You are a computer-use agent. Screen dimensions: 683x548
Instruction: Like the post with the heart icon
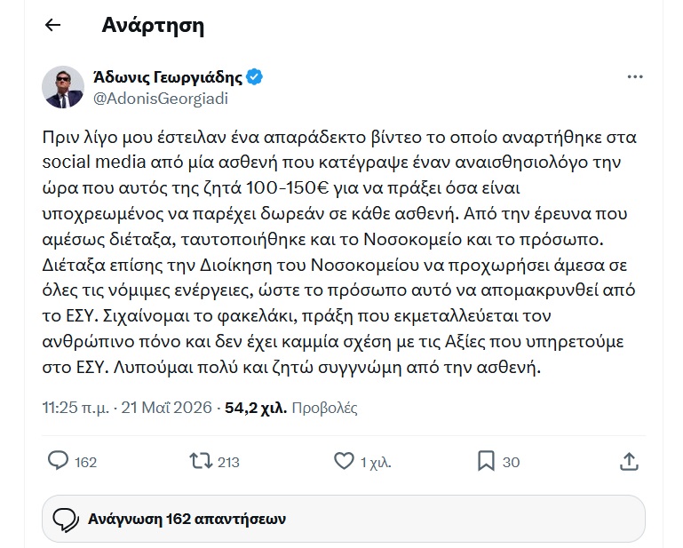pos(344,461)
